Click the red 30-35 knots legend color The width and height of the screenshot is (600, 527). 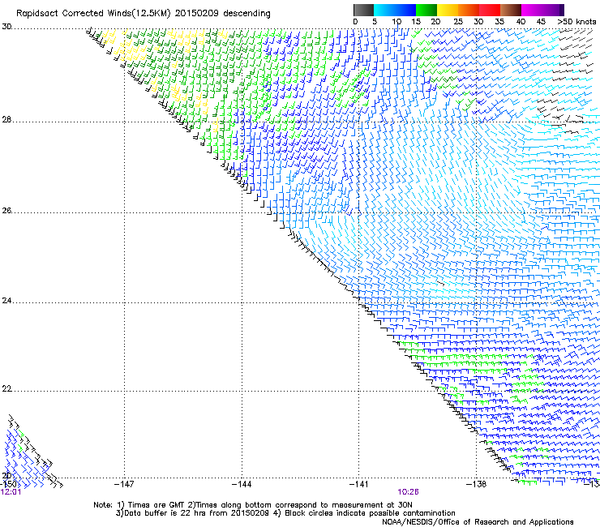point(490,10)
